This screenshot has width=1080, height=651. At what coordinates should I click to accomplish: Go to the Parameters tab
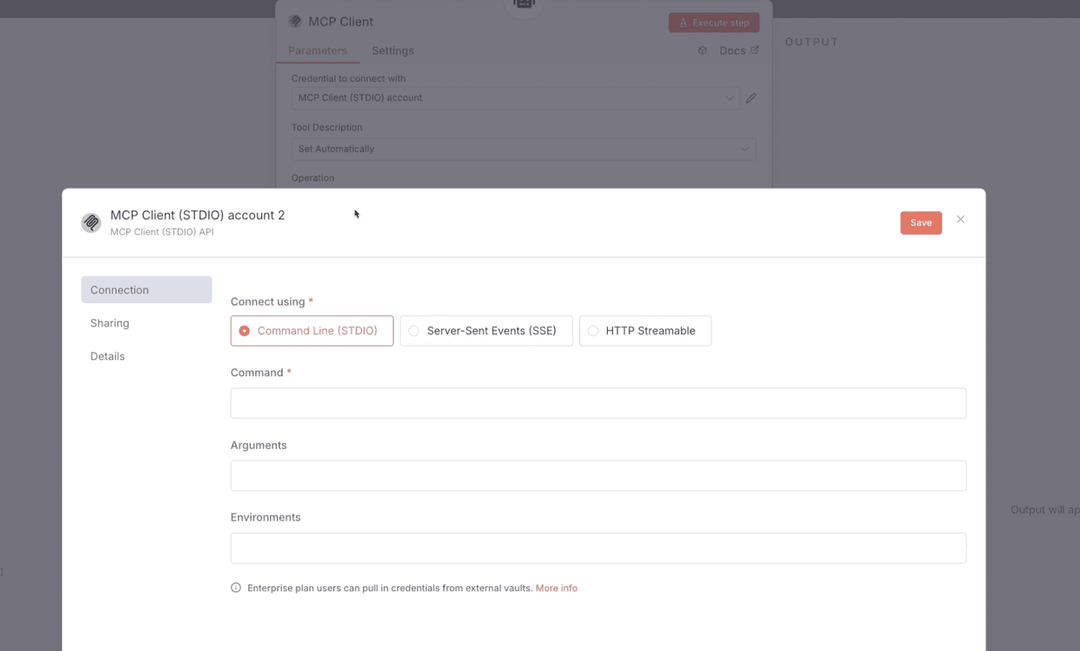[317, 51]
